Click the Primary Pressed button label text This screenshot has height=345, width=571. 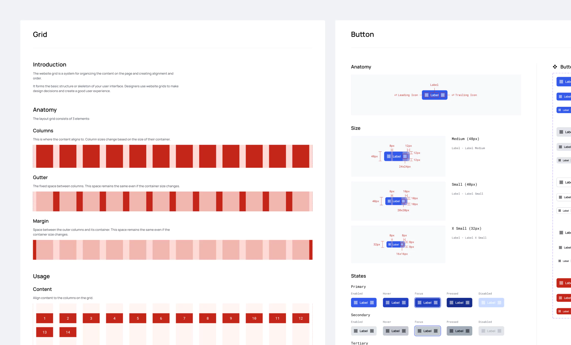(459, 303)
